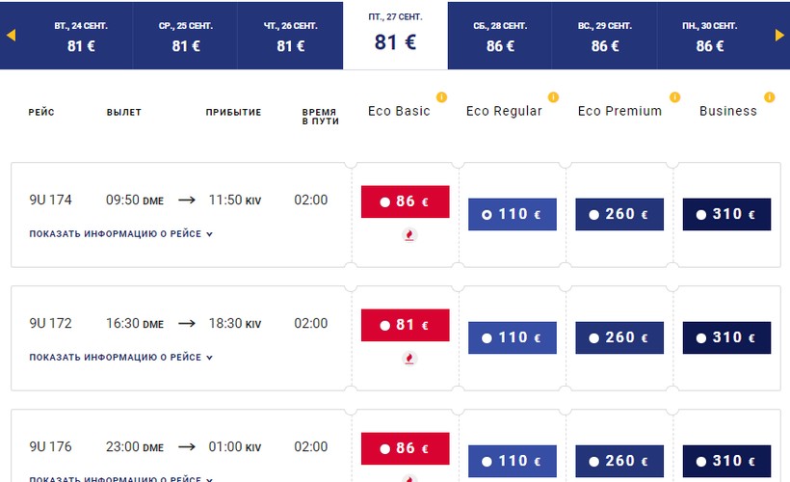Select 86 € Eco Basic fare for 9U 174

405,201
